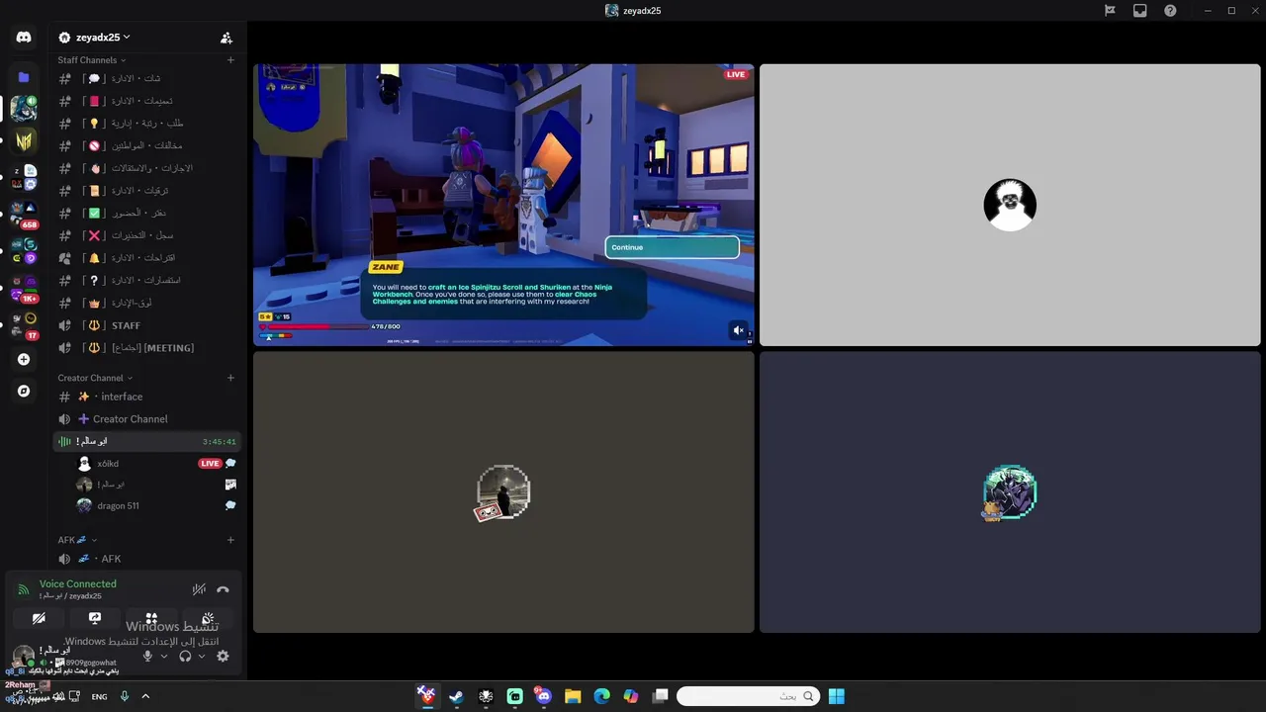1266x712 pixels.
Task: Open the server icon with 658 badge
Action: [x=24, y=214]
